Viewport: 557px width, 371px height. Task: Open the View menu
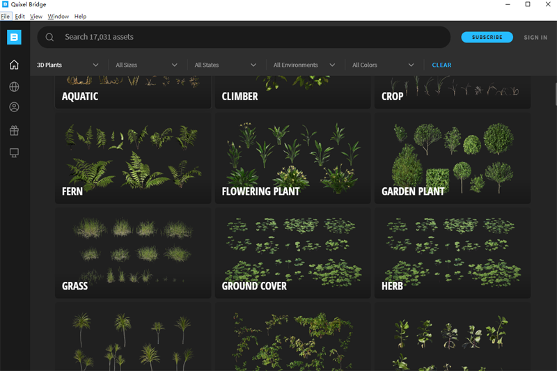tap(36, 16)
